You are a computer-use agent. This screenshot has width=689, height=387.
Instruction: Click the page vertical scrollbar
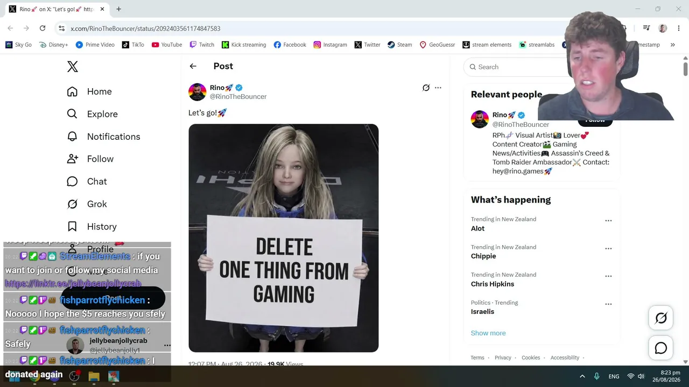pyautogui.click(x=685, y=69)
